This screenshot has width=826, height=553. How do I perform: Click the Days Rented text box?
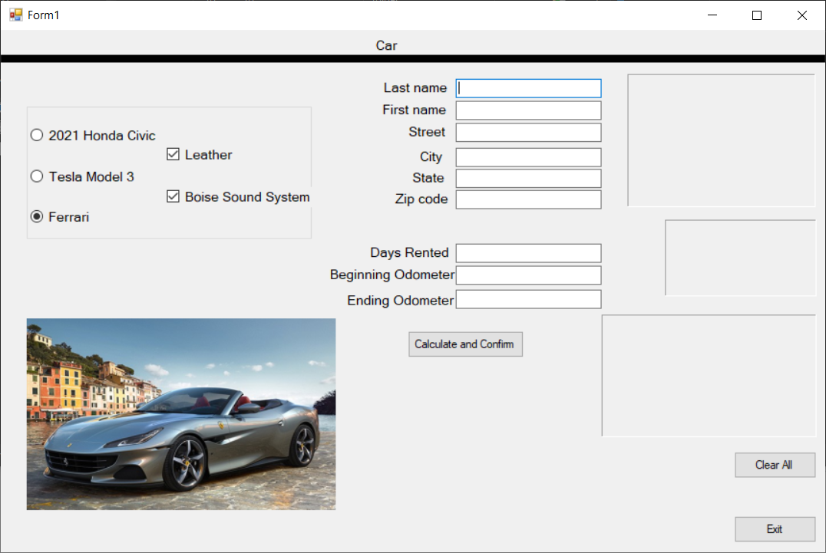(528, 252)
